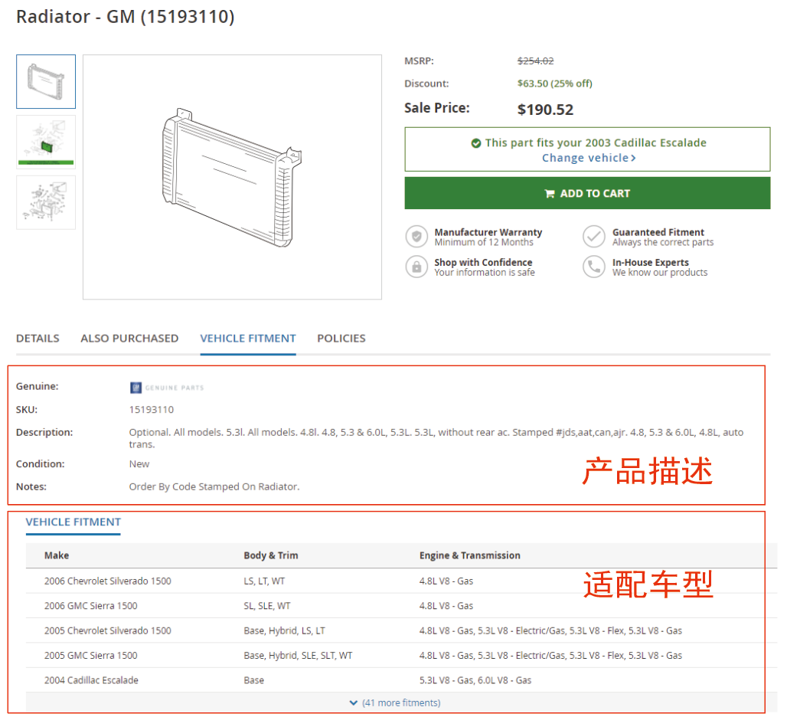This screenshot has width=787, height=717.
Task: Select the second thumbnail with green highlighted part
Action: [x=46, y=142]
